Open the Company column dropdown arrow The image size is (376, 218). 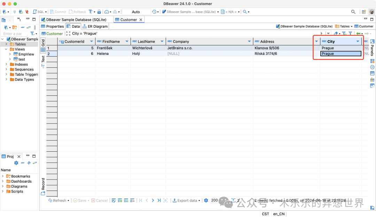click(x=249, y=41)
